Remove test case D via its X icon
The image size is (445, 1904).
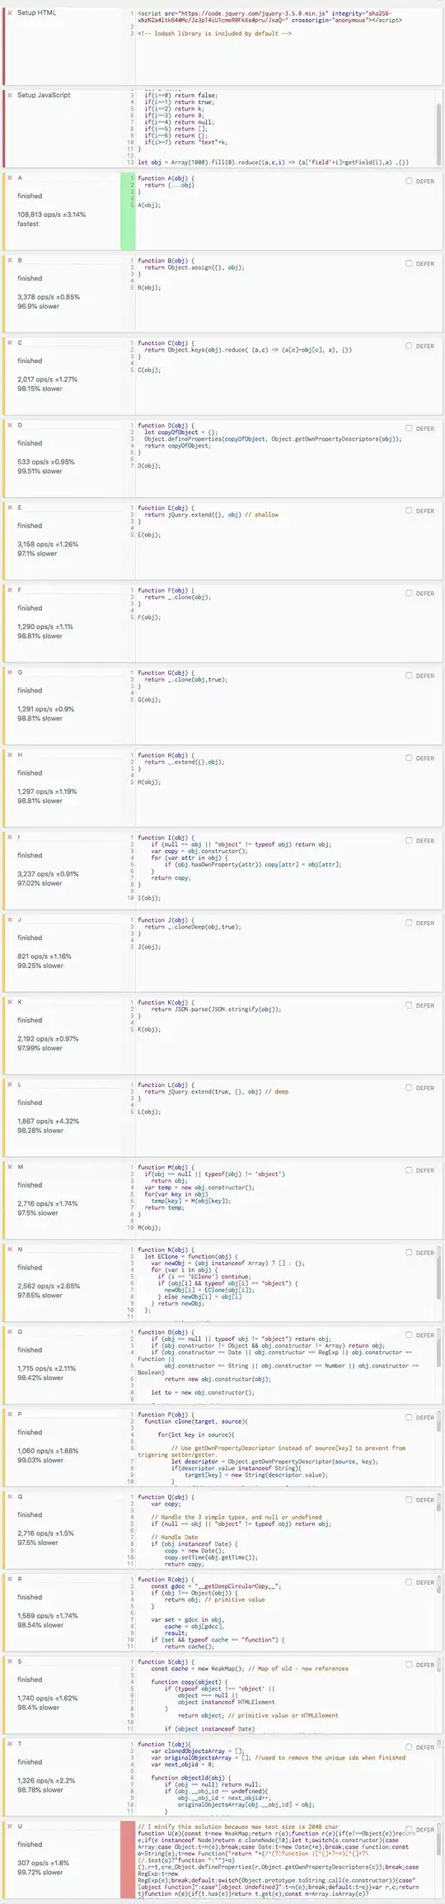pos(11,425)
